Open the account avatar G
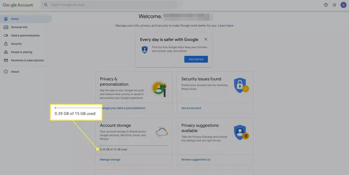The height and width of the screenshot is (175, 349). point(343,5)
